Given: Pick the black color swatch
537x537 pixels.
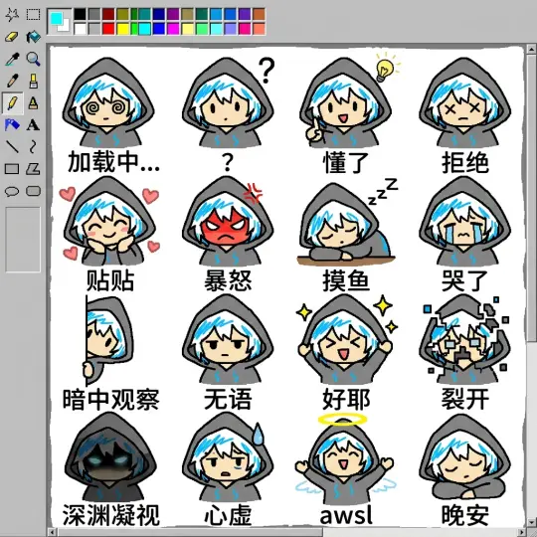Looking at the screenshot, I should (x=81, y=14).
